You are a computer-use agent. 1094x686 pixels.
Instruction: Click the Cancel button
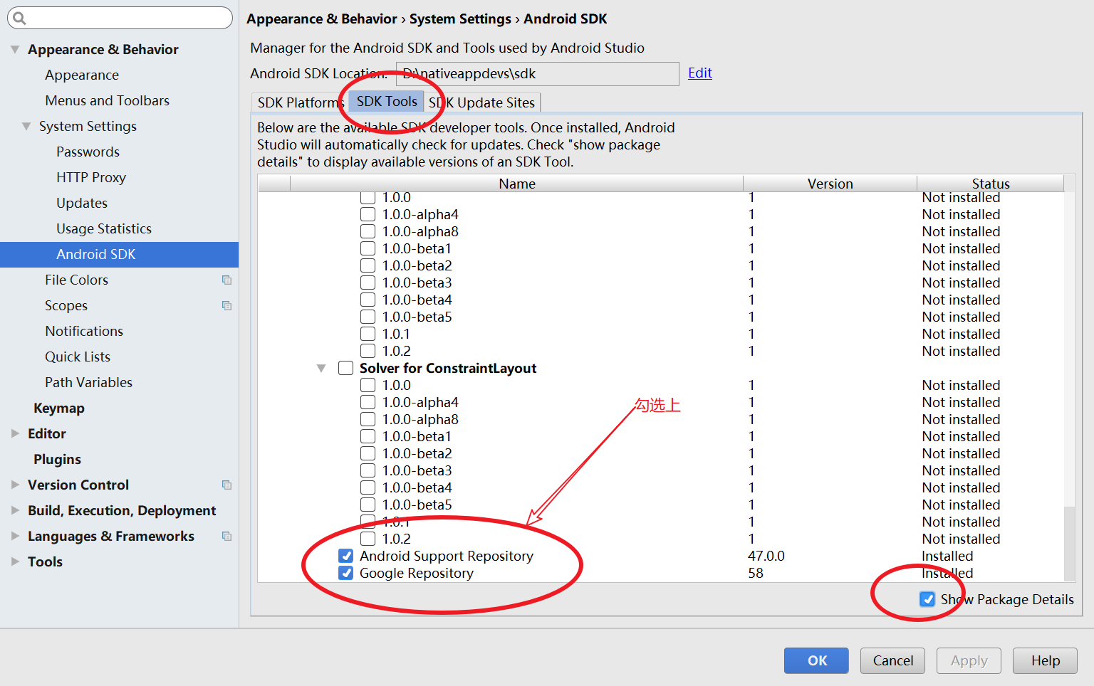click(x=892, y=660)
